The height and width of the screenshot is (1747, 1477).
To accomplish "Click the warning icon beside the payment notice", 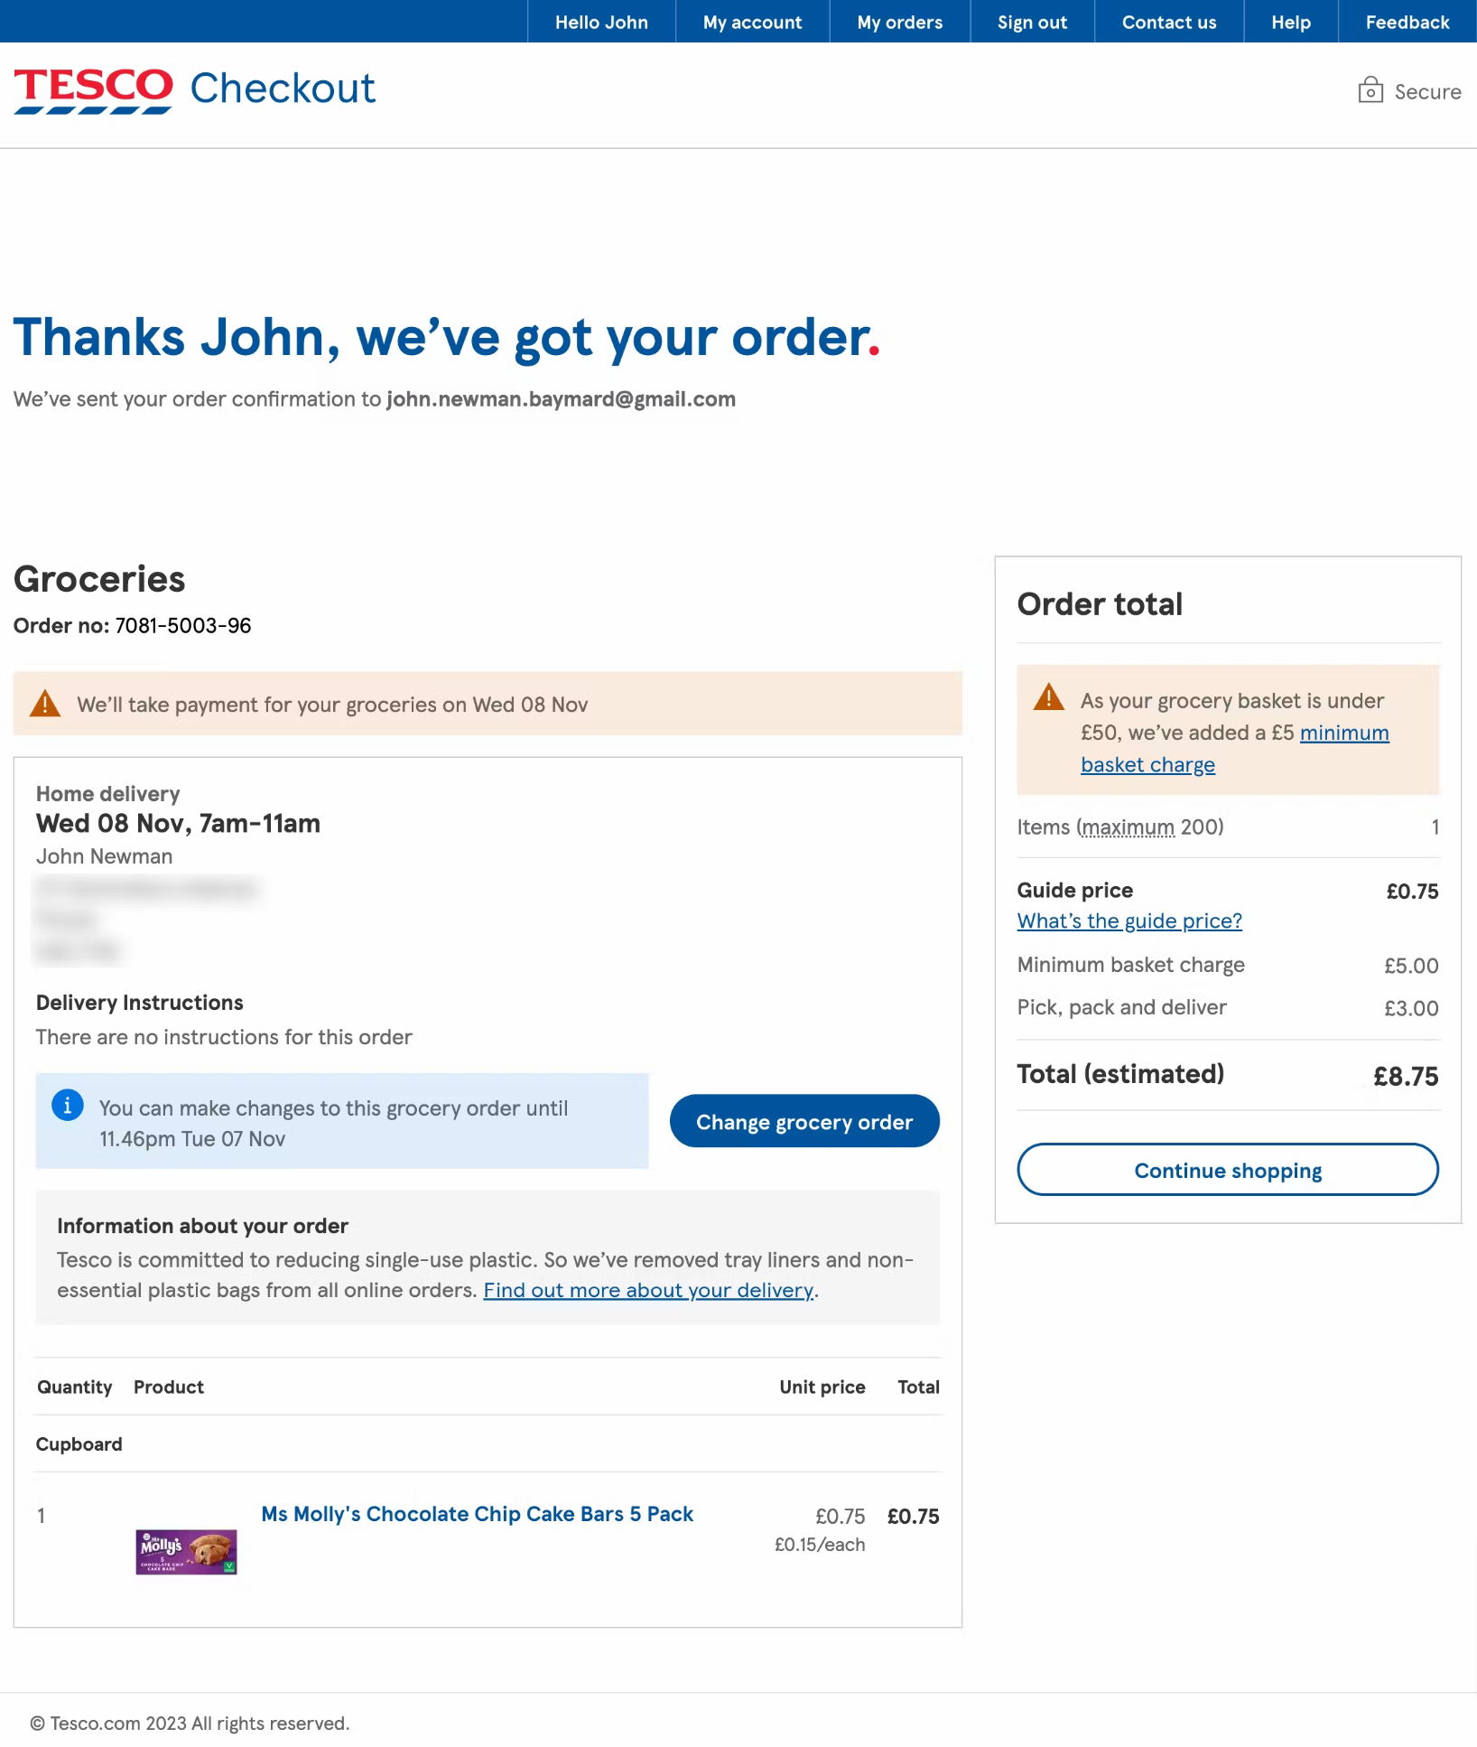I will pyautogui.click(x=43, y=703).
